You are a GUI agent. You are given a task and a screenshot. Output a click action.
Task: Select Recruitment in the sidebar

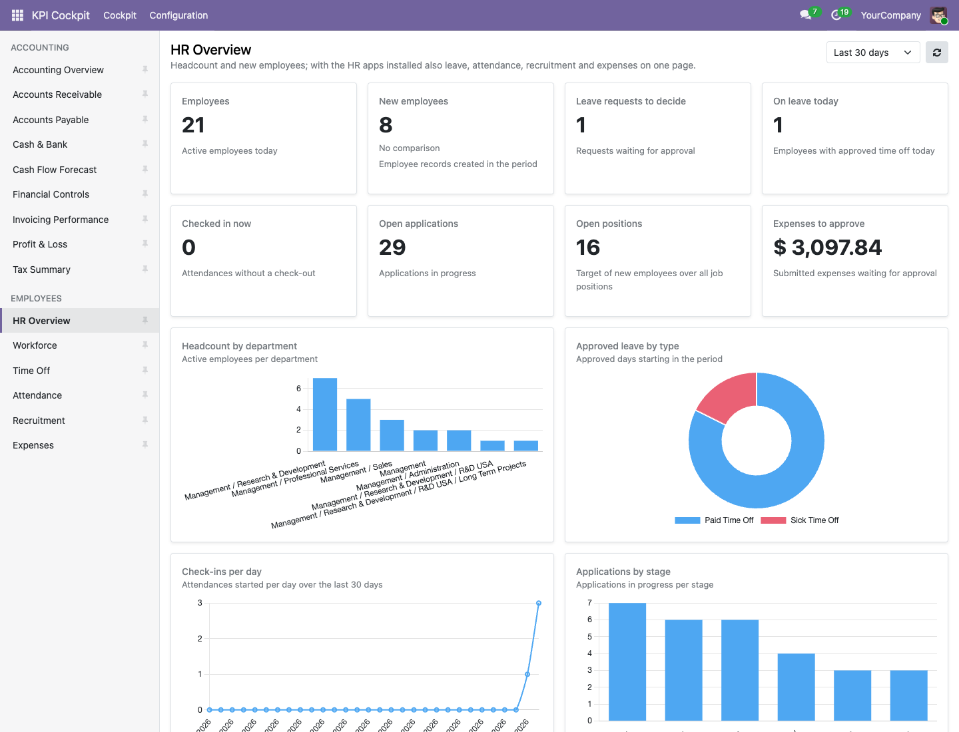pyautogui.click(x=80, y=421)
